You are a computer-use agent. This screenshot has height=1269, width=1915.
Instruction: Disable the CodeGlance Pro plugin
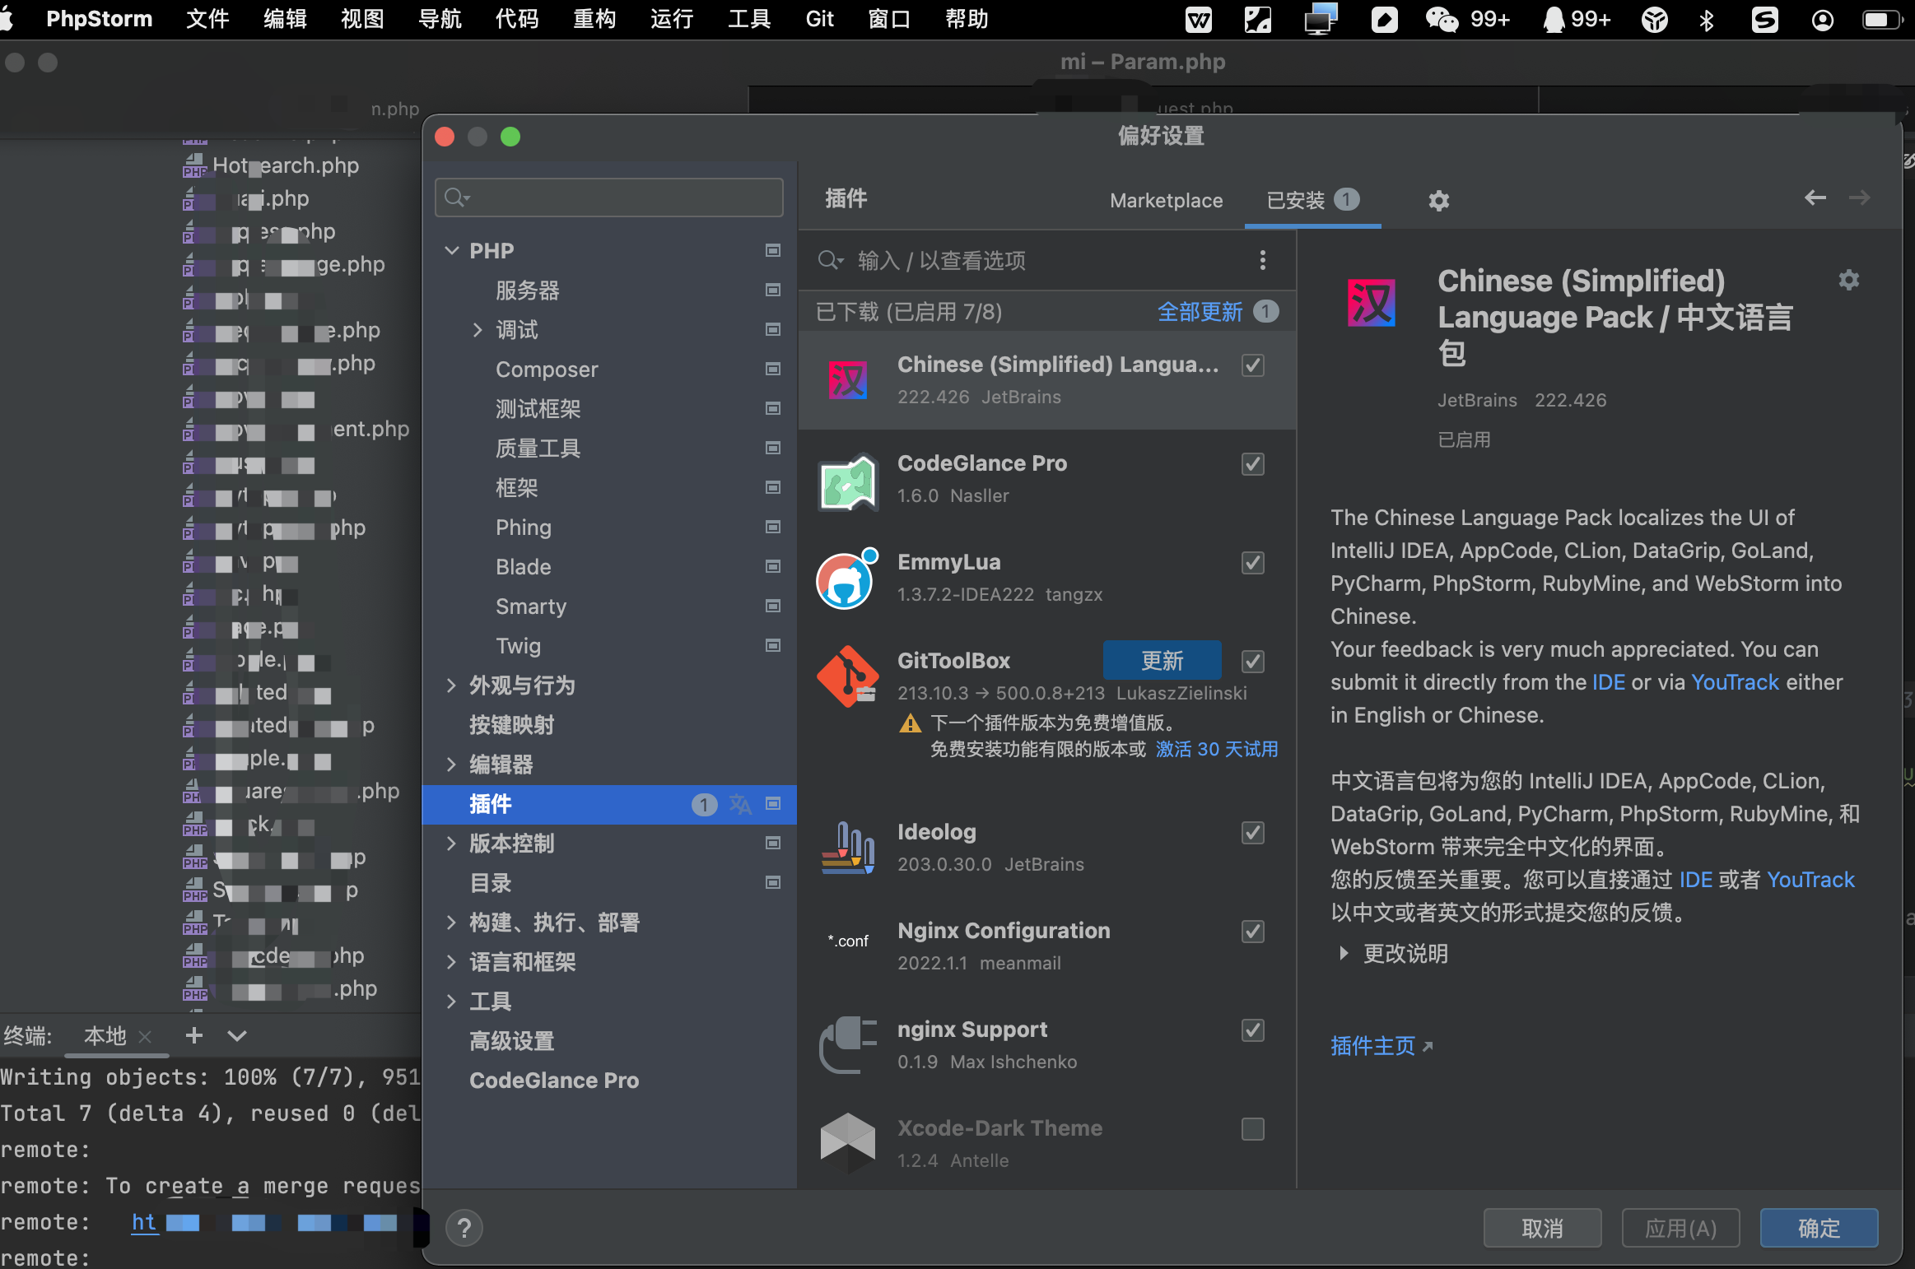point(1252,464)
